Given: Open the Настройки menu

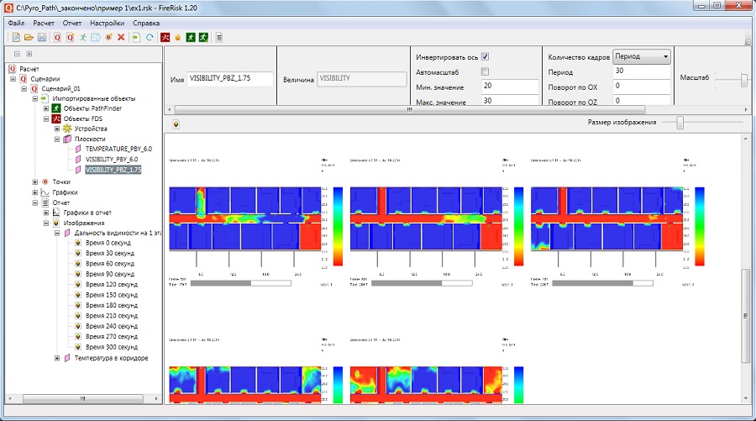Looking at the screenshot, I should 107,23.
